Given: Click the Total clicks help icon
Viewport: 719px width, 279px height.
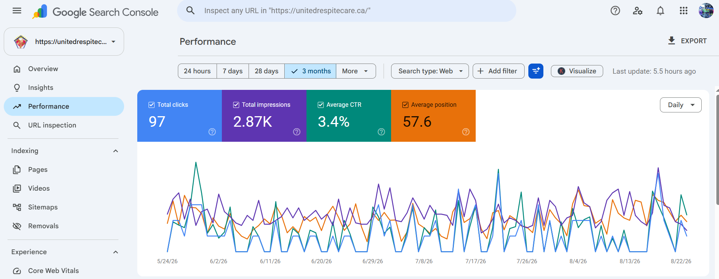Looking at the screenshot, I should click(x=212, y=132).
